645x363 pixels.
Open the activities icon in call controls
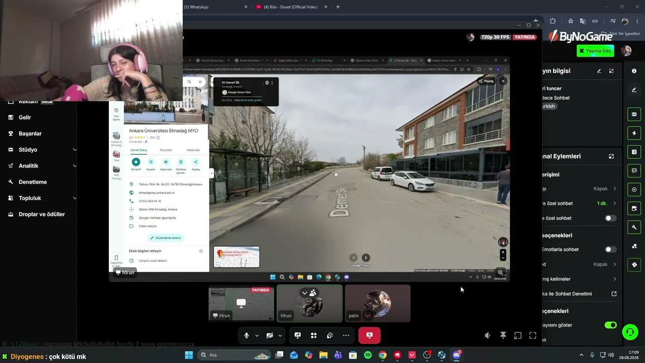tap(313, 335)
